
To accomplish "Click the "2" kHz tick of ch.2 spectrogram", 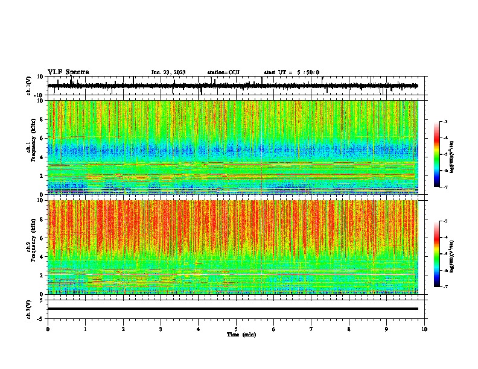I will [x=42, y=276].
